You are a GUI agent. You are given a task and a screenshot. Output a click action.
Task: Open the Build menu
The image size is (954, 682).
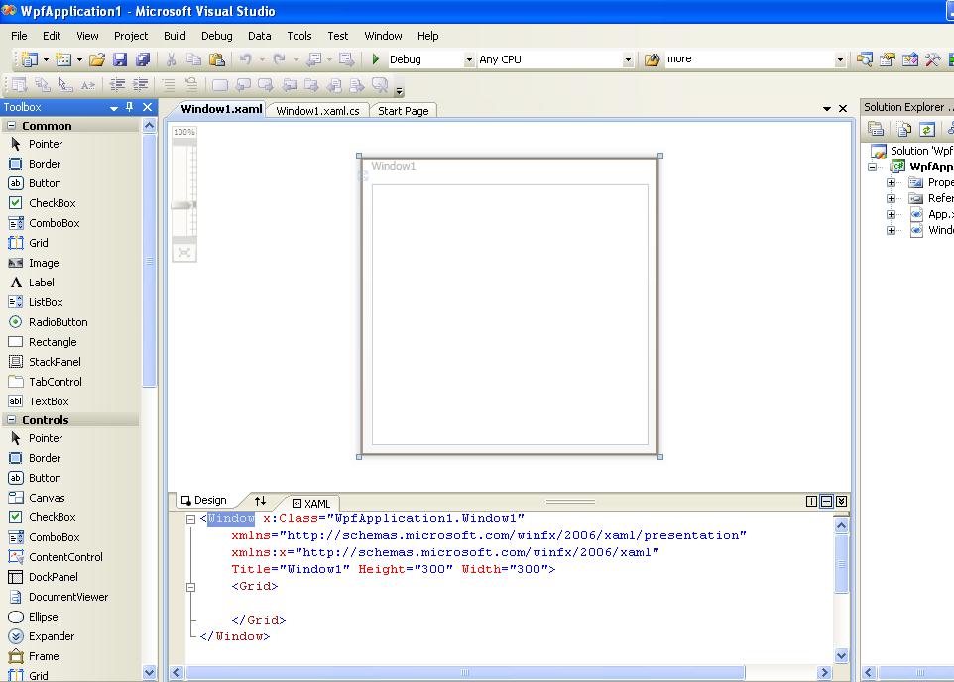click(175, 35)
